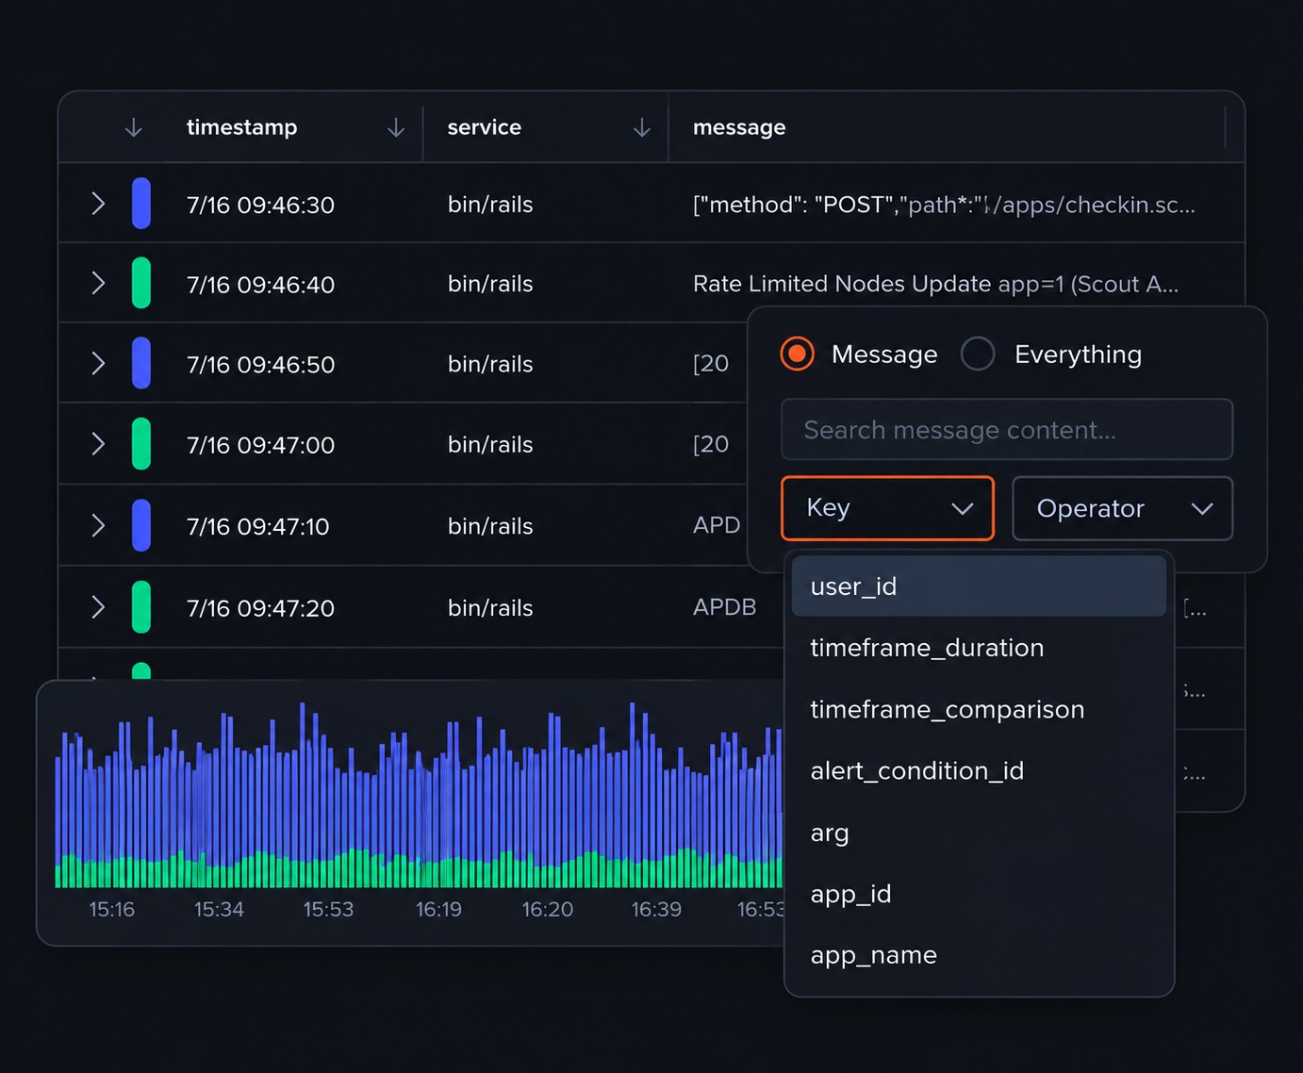Click the 15:53 label on chart axis
This screenshot has height=1073, width=1303.
click(328, 910)
